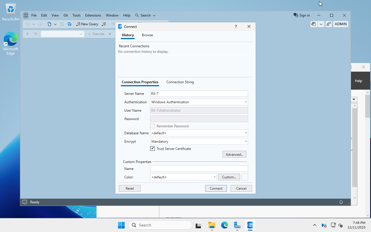Click the Save All icon in the toolbar
Screen dimensions: 371x232
pyautogui.click(x=69, y=24)
